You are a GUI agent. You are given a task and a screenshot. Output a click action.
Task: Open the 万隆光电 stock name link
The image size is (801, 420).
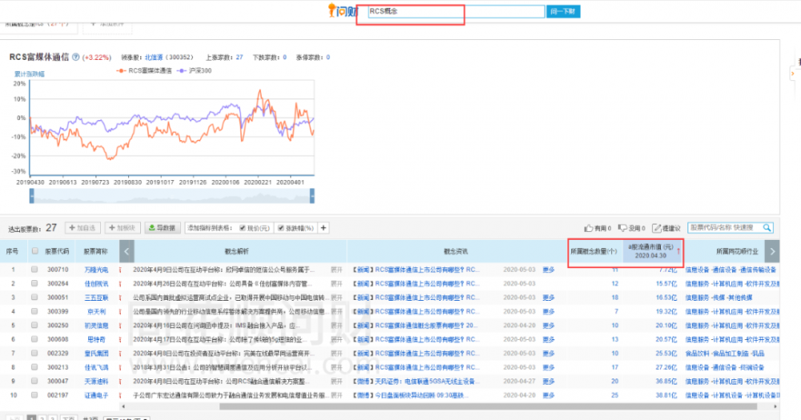[96, 270]
